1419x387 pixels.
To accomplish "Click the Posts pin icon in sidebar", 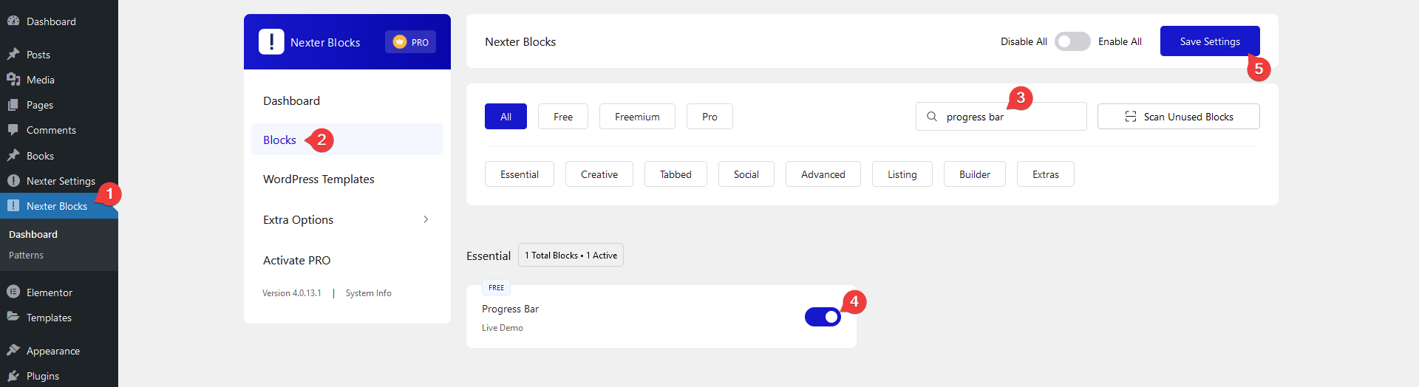I will pos(13,55).
